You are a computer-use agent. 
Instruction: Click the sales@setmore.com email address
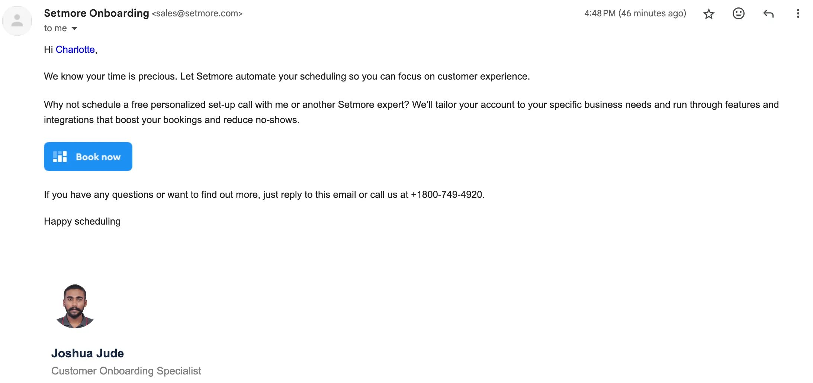click(197, 13)
